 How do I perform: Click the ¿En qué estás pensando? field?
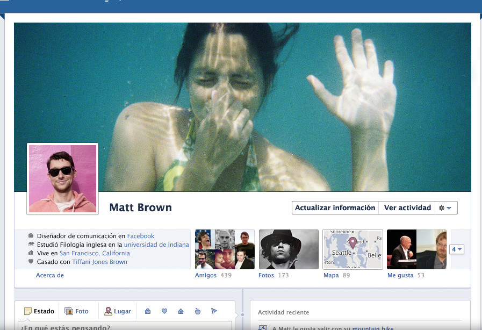coord(125,326)
